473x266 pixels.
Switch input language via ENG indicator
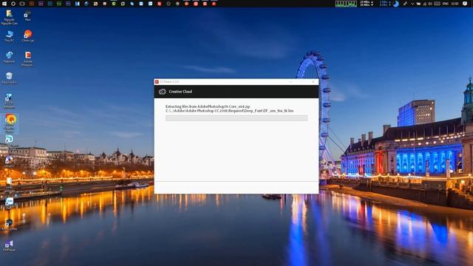pos(445,4)
